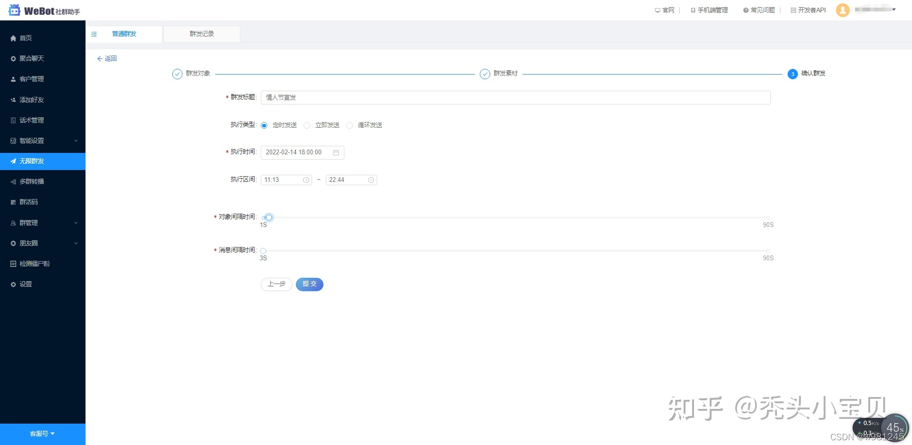The width and height of the screenshot is (912, 445).
Task: Open 常见问题 help link
Action: click(x=759, y=10)
